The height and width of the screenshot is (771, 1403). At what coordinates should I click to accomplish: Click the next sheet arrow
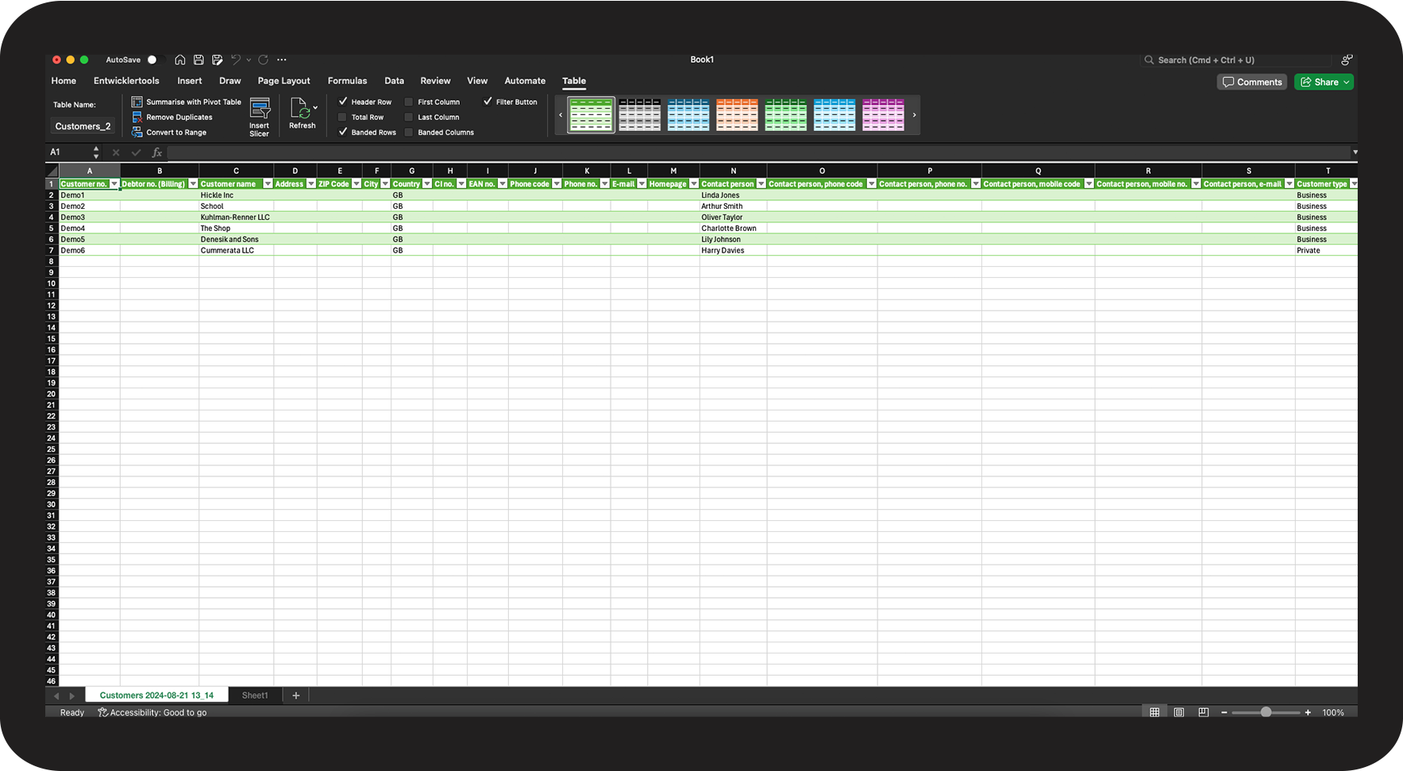71,696
